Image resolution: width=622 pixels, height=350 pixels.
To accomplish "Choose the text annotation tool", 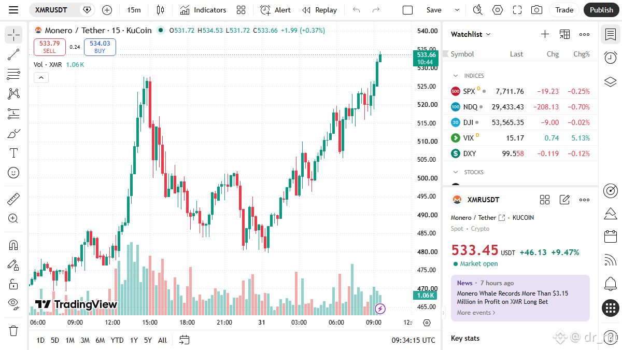I will click(14, 153).
